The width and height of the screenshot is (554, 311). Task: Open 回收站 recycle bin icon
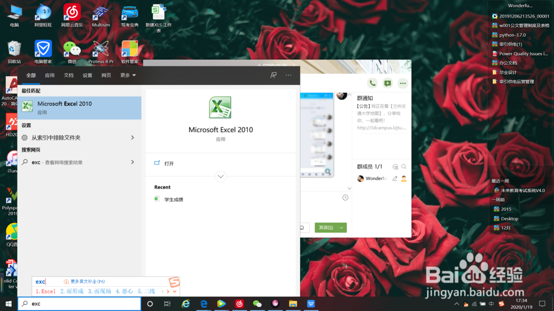[x=14, y=52]
